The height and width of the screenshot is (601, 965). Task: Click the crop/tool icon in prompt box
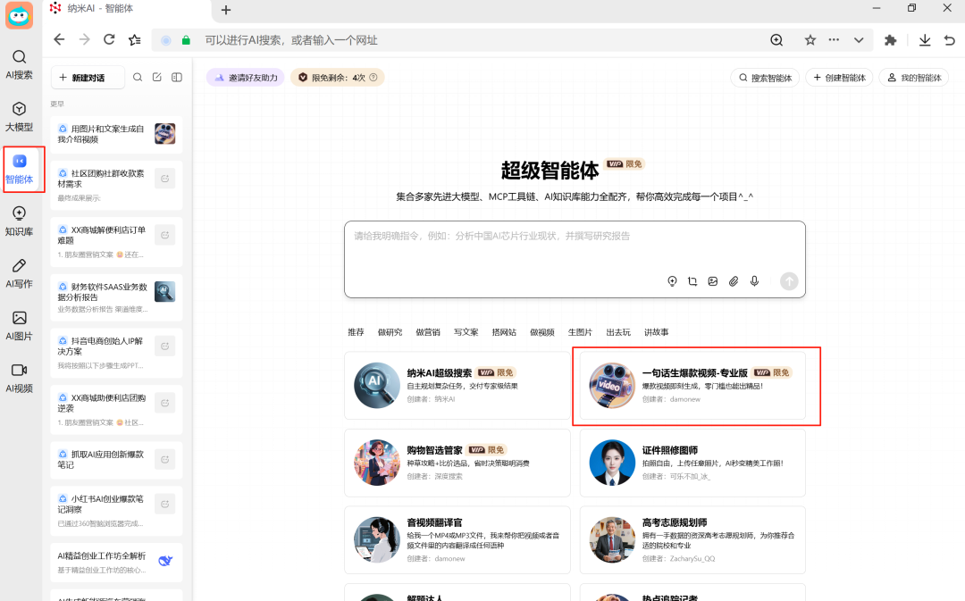tap(692, 281)
